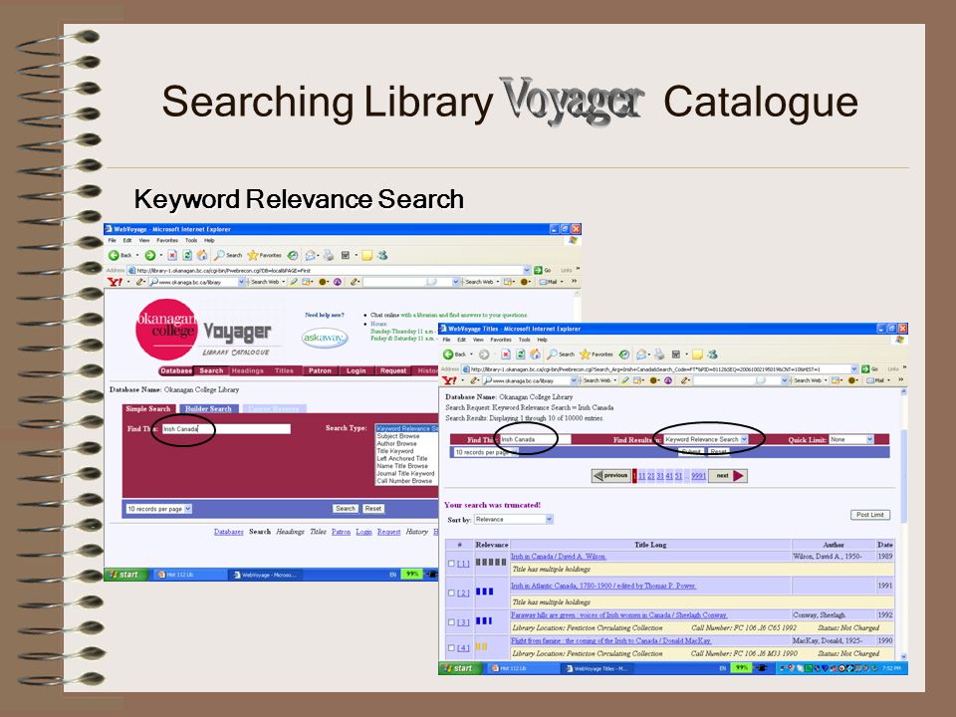Viewport: 956px width, 717px height.
Task: Click Patron in Voyager navigation bar
Action: [320, 370]
